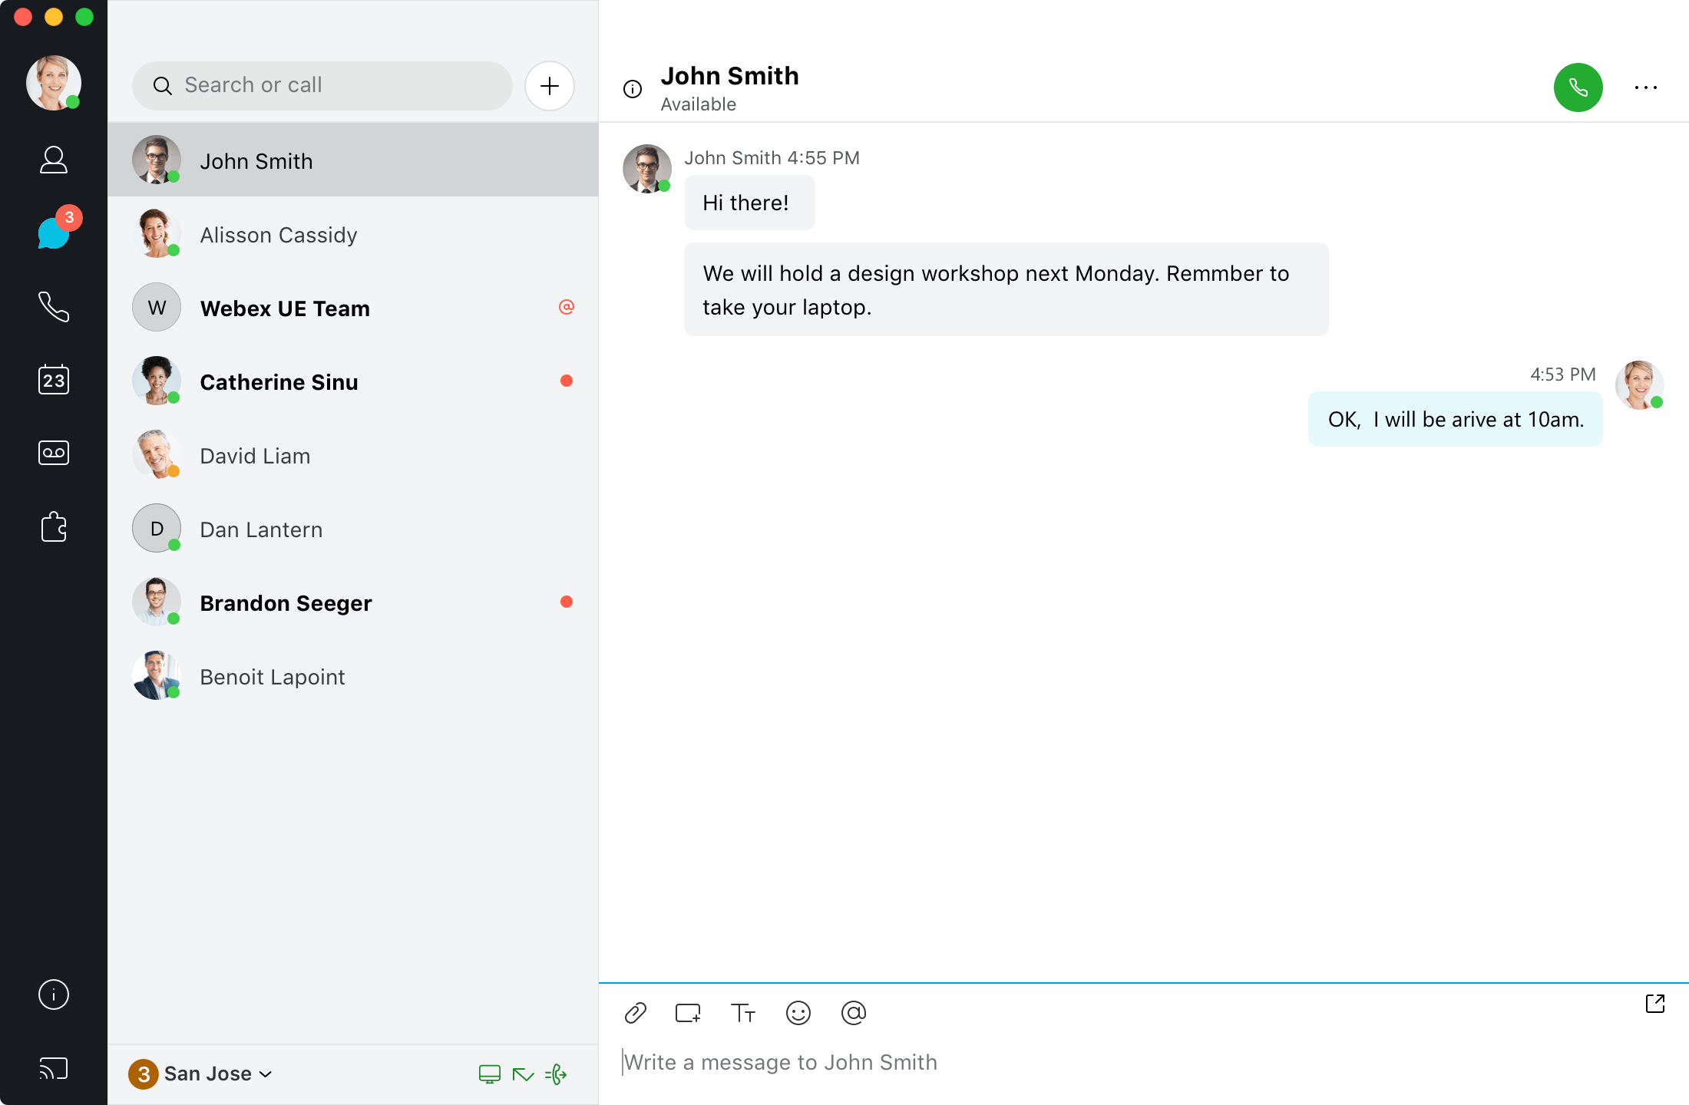Screen dimensions: 1689x1105
Task: Click the plus button to add
Action: pos(550,86)
